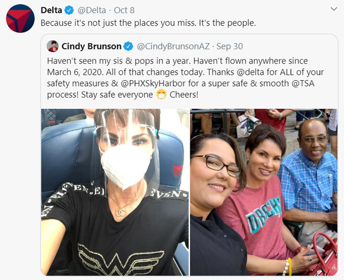The image size is (344, 280).
Task: Click the @TSA mention link
Action: click(x=303, y=84)
